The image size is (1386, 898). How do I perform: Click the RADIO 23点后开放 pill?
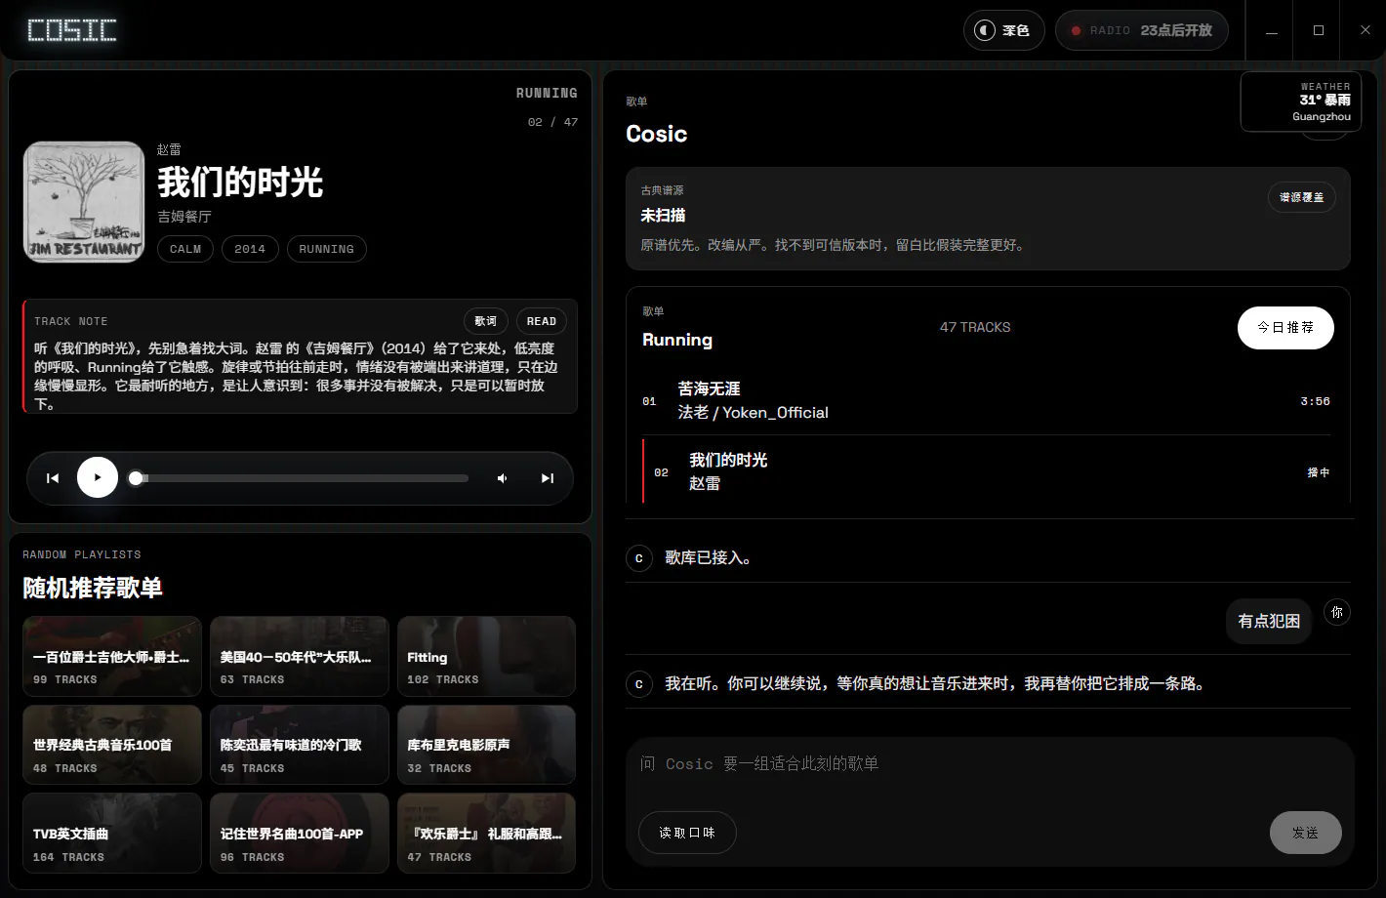pyautogui.click(x=1141, y=30)
